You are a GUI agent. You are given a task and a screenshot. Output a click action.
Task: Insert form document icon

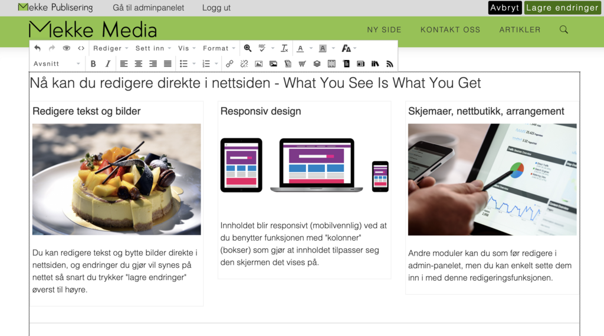(346, 64)
